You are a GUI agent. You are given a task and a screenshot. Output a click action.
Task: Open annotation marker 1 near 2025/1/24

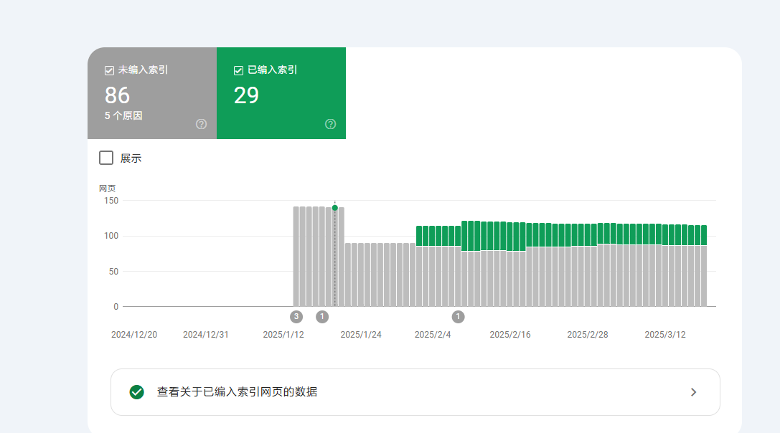coord(322,317)
